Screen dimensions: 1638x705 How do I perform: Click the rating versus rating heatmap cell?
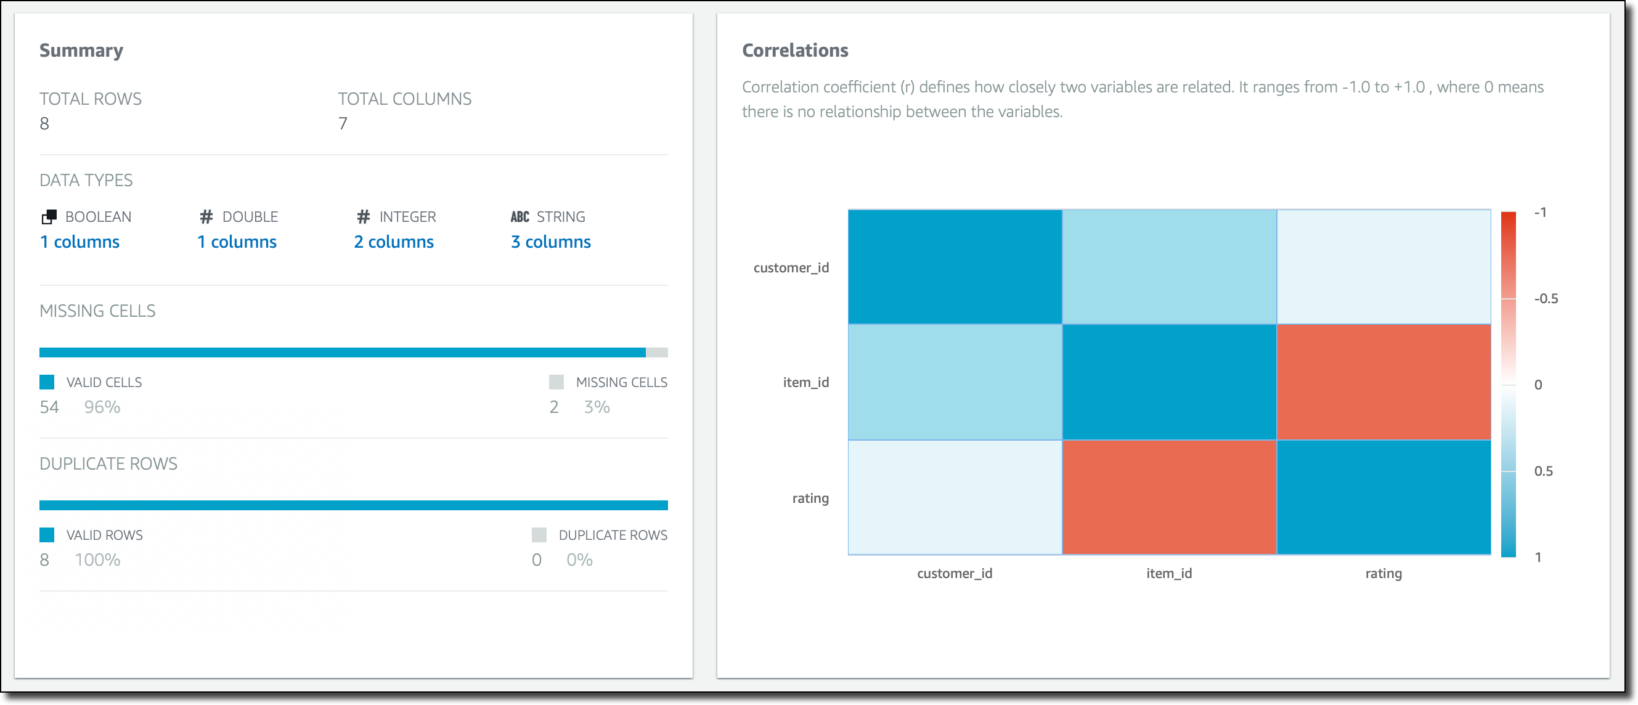click(x=1383, y=497)
